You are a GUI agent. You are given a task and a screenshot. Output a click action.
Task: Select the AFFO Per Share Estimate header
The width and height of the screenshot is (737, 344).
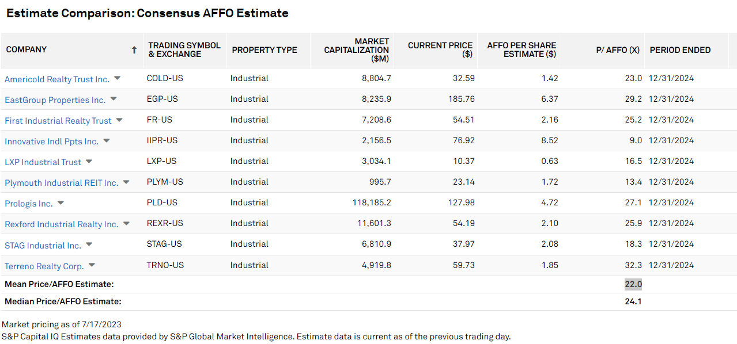tap(521, 50)
